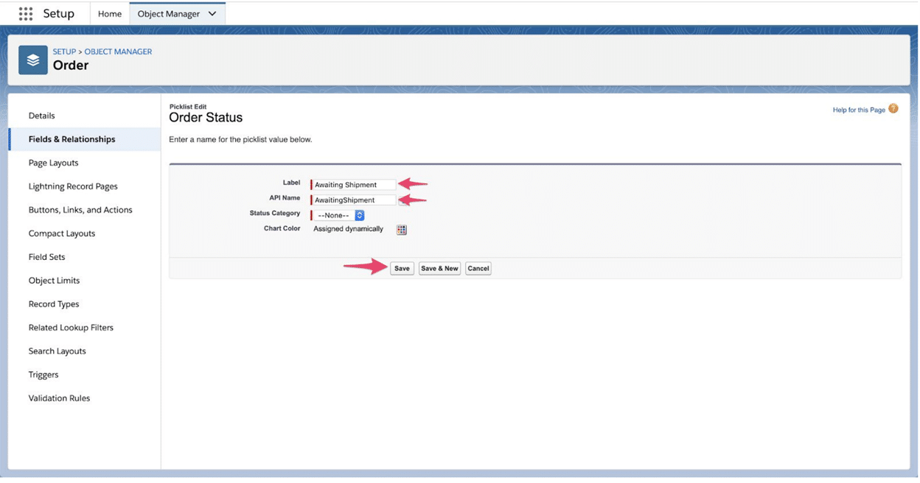Open the Status Category dropdown

click(339, 215)
